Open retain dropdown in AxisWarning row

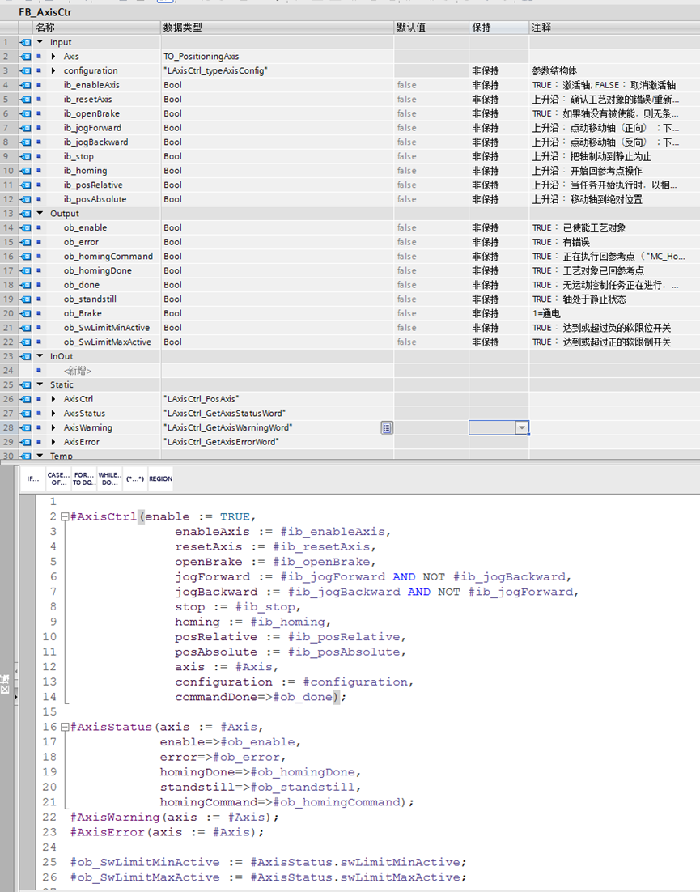tap(521, 427)
